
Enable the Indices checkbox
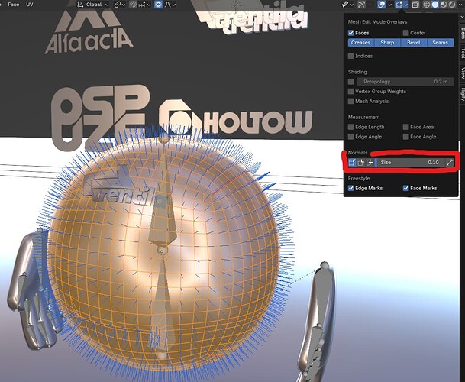coord(351,56)
